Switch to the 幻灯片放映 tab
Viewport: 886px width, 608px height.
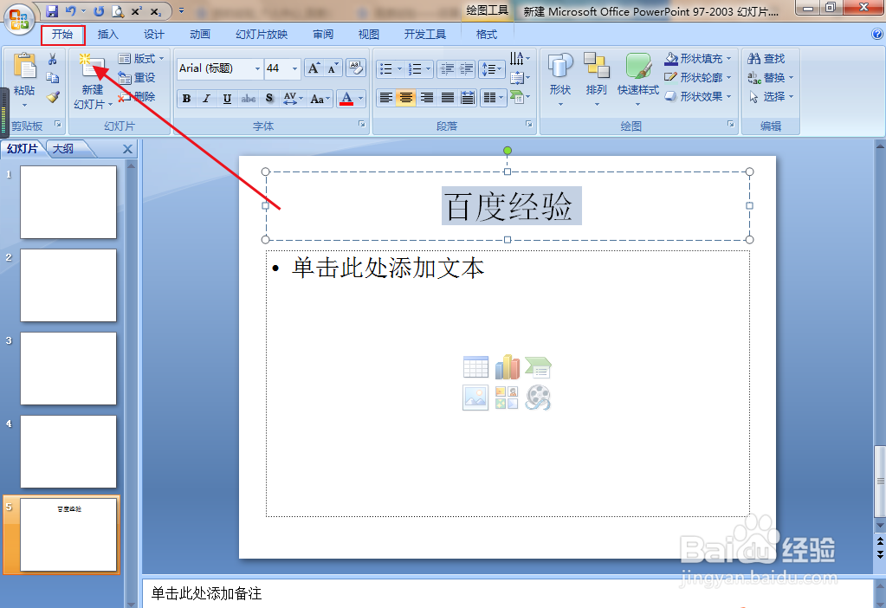click(262, 35)
